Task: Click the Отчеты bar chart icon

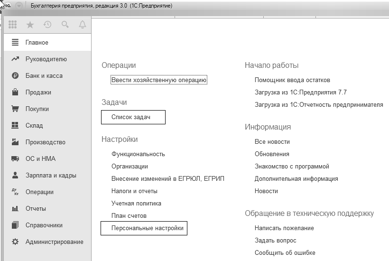Action: pyautogui.click(x=15, y=208)
